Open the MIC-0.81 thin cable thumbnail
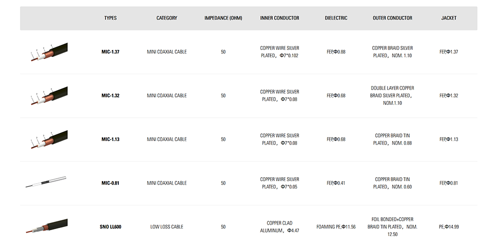Image resolution: width=495 pixels, height=243 pixels. 46,182
